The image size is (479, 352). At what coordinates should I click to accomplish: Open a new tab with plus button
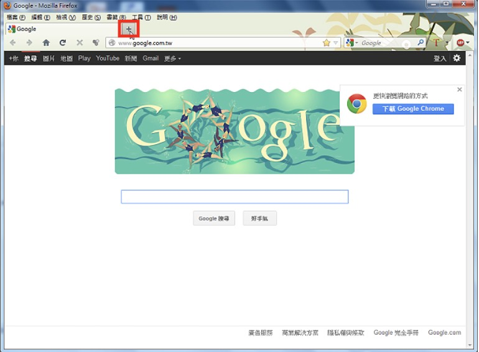pos(129,30)
